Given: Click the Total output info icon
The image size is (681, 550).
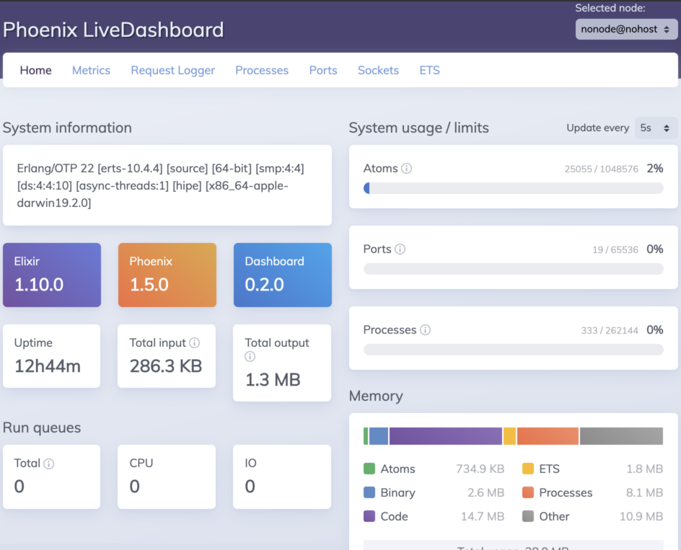Looking at the screenshot, I should (250, 357).
